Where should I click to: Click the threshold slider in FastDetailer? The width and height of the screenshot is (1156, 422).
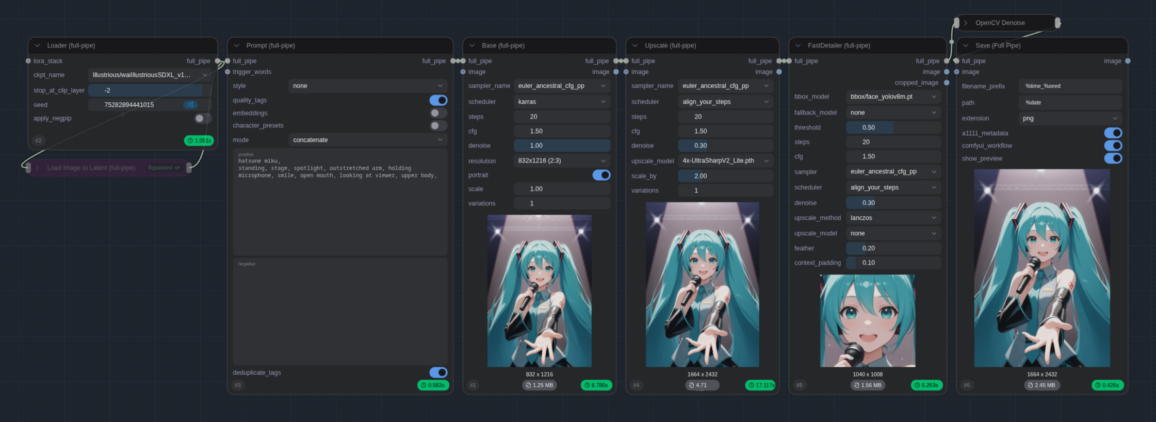tap(893, 127)
